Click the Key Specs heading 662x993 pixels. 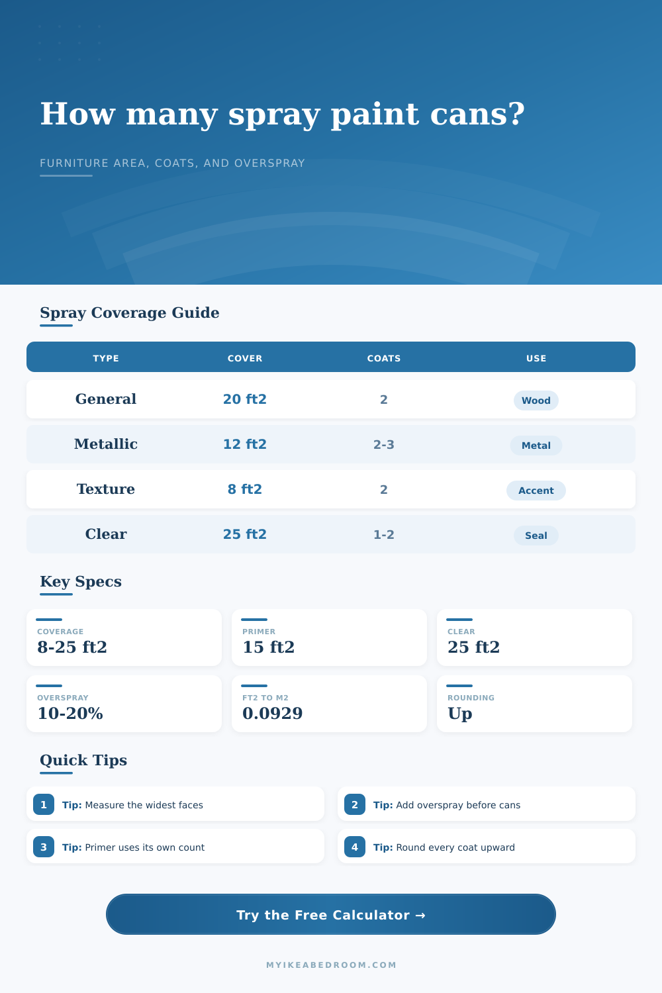click(x=81, y=581)
